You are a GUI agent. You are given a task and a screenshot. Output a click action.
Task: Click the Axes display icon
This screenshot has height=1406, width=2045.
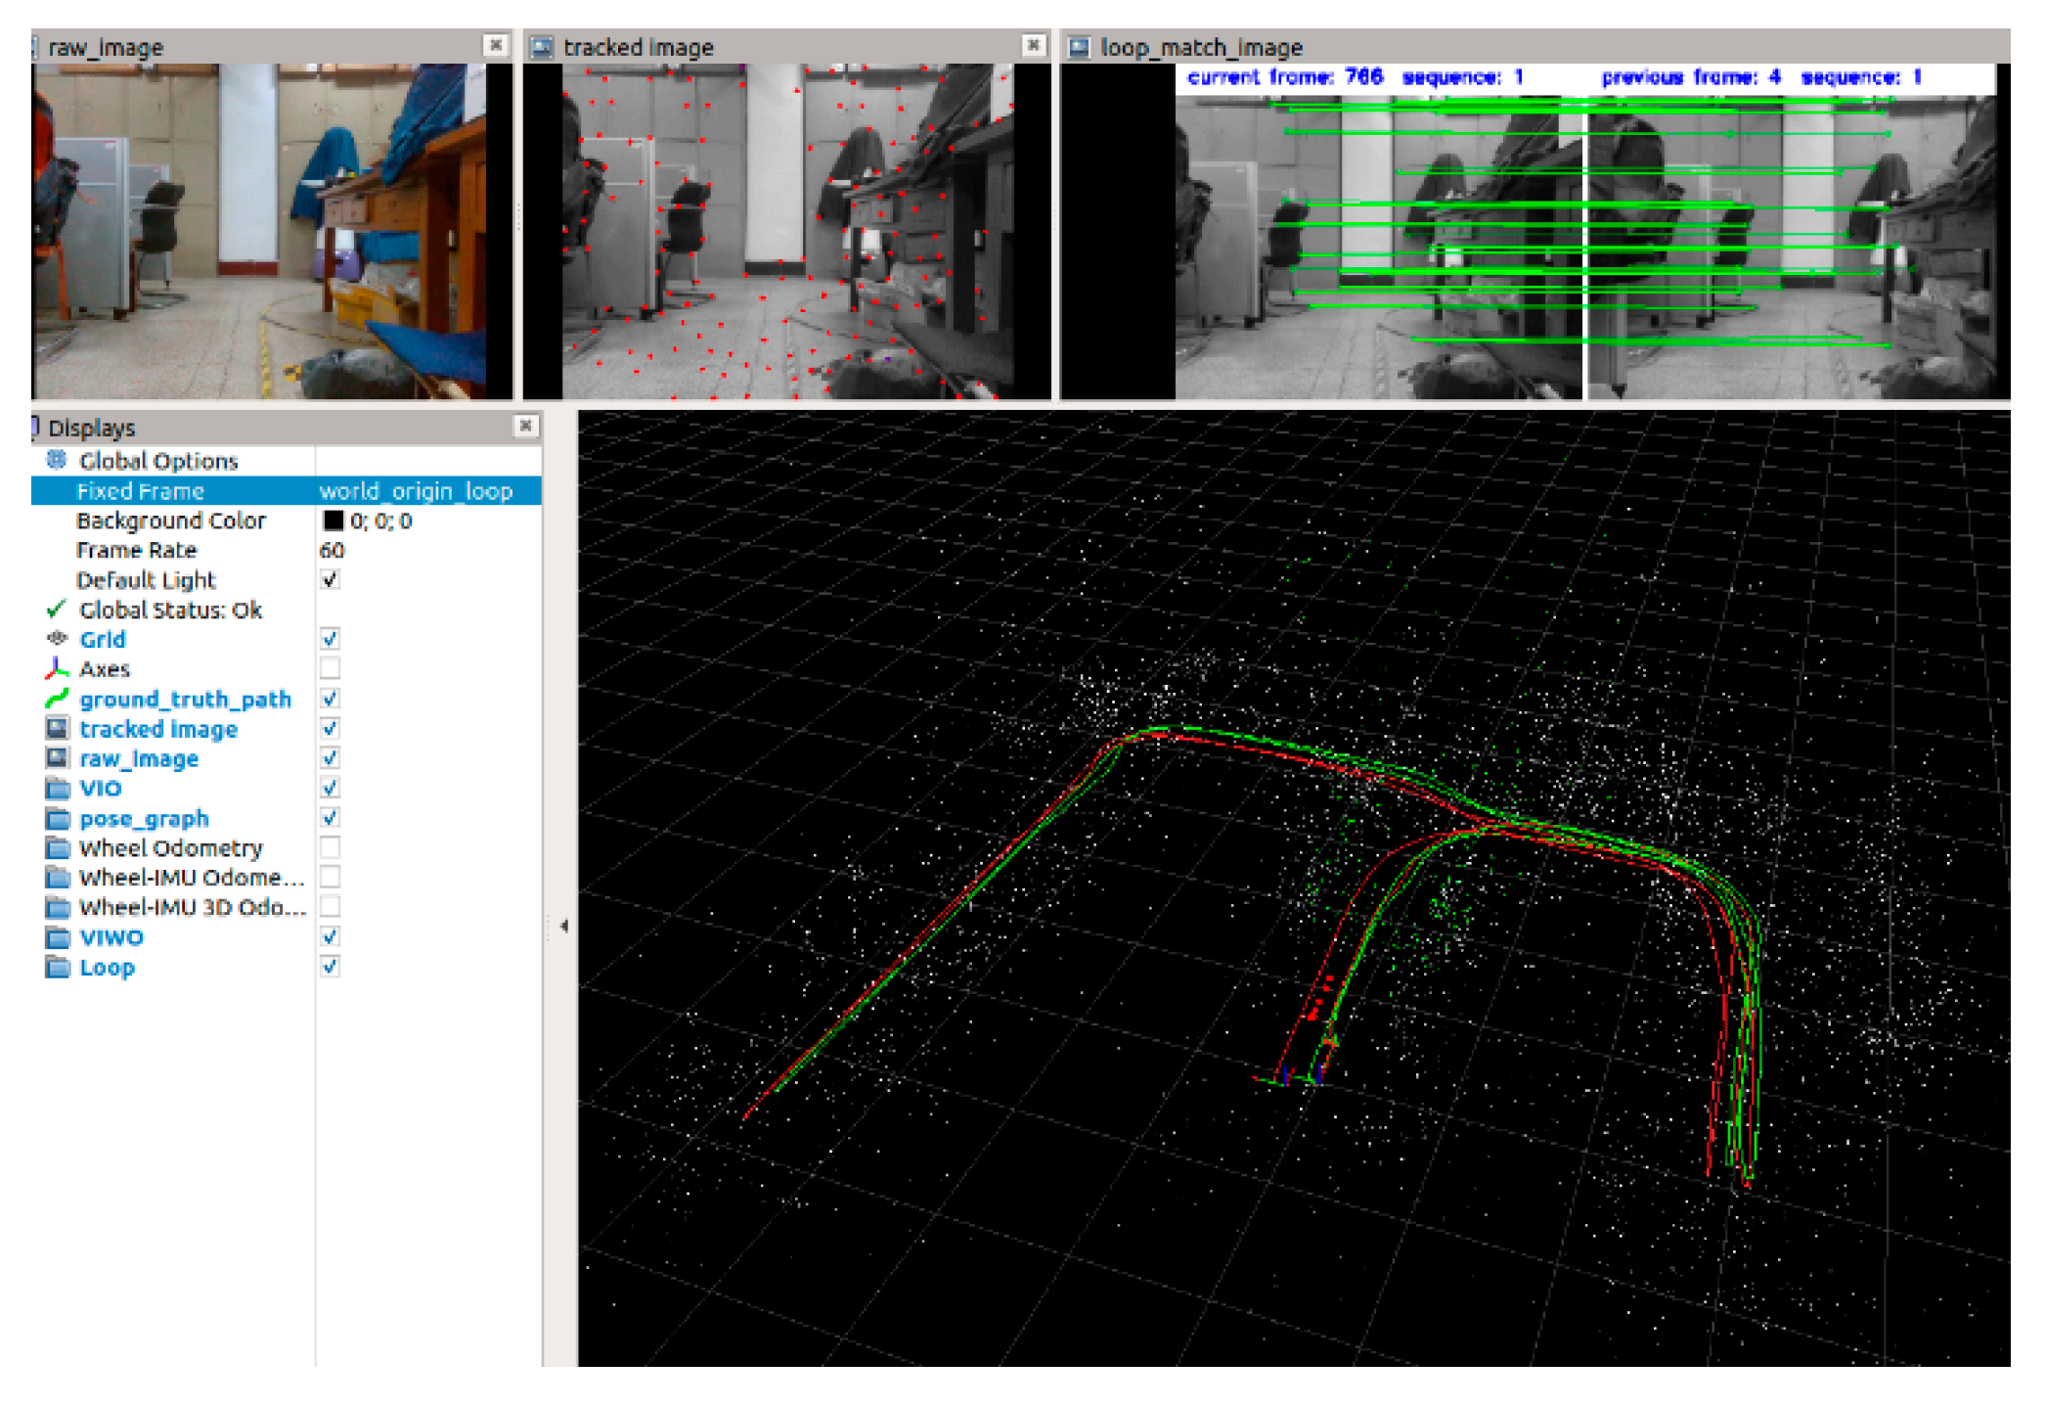(x=57, y=669)
